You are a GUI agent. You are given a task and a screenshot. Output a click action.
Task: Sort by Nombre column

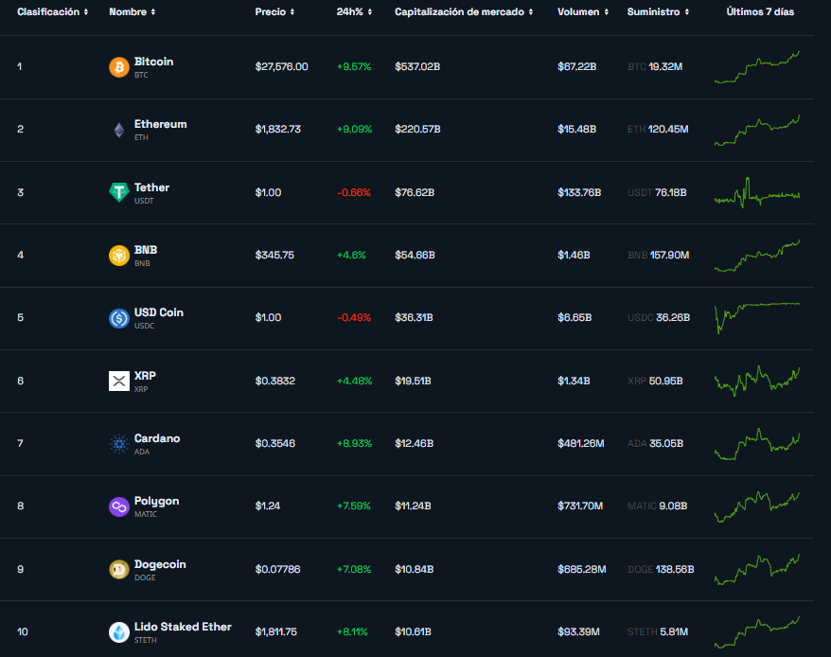coord(132,11)
